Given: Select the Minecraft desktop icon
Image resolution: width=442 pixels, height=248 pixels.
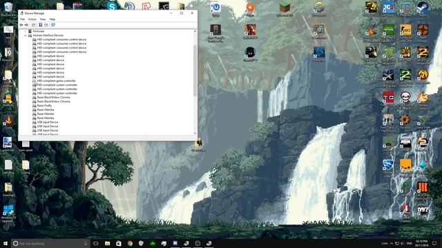Looking at the screenshot, I should 285,9.
